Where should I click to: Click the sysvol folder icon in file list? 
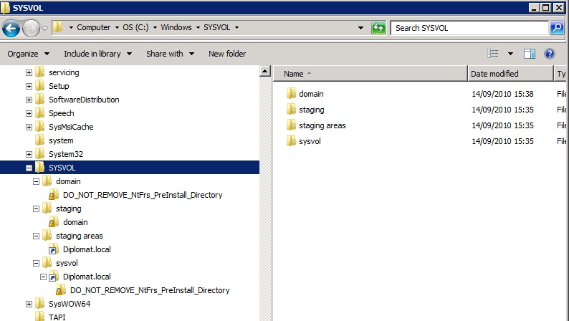[x=291, y=140]
